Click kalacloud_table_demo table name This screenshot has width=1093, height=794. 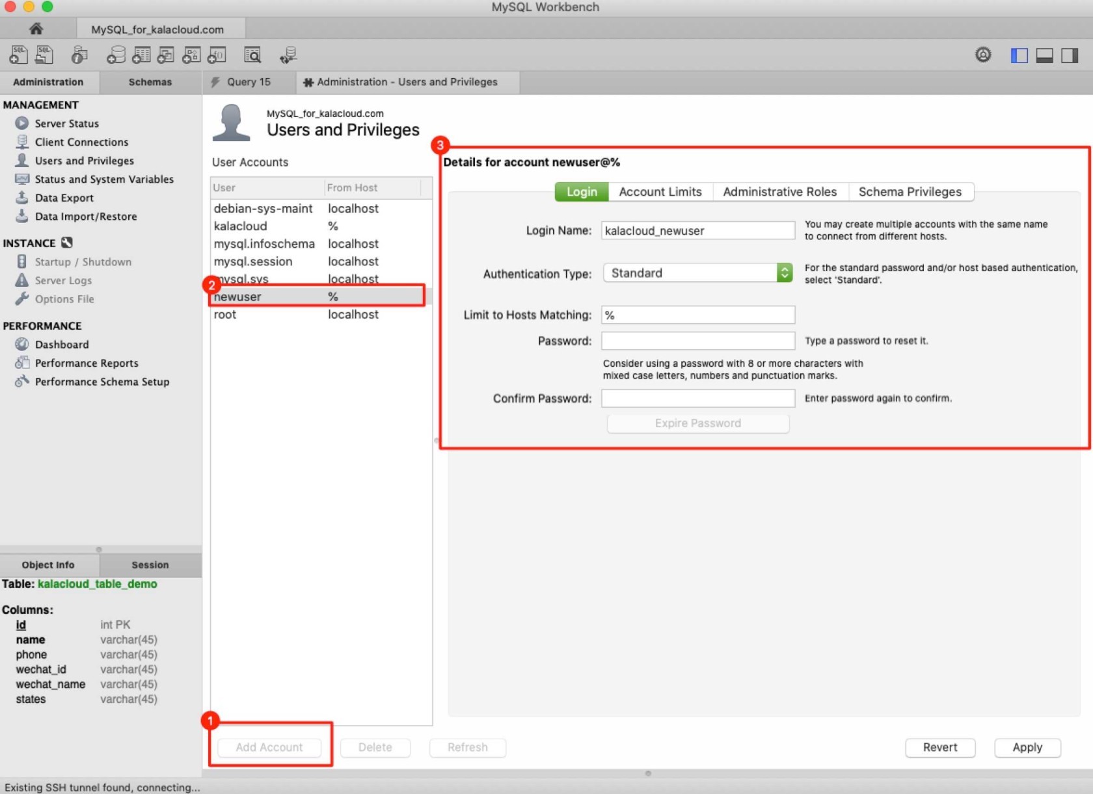click(98, 584)
